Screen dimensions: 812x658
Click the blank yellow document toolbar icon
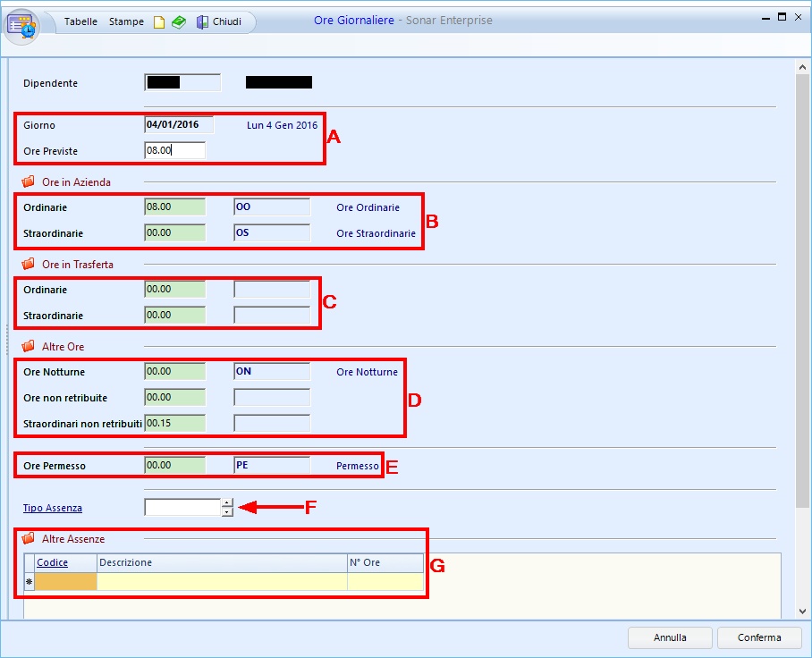tap(159, 21)
